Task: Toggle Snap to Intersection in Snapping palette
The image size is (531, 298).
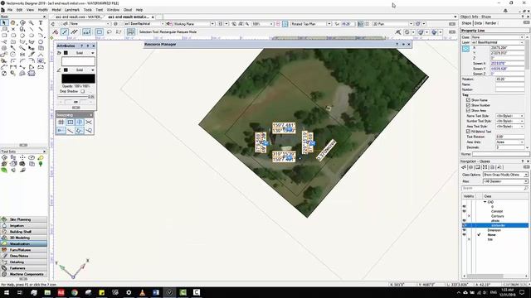Action: pyautogui.click(x=89, y=122)
